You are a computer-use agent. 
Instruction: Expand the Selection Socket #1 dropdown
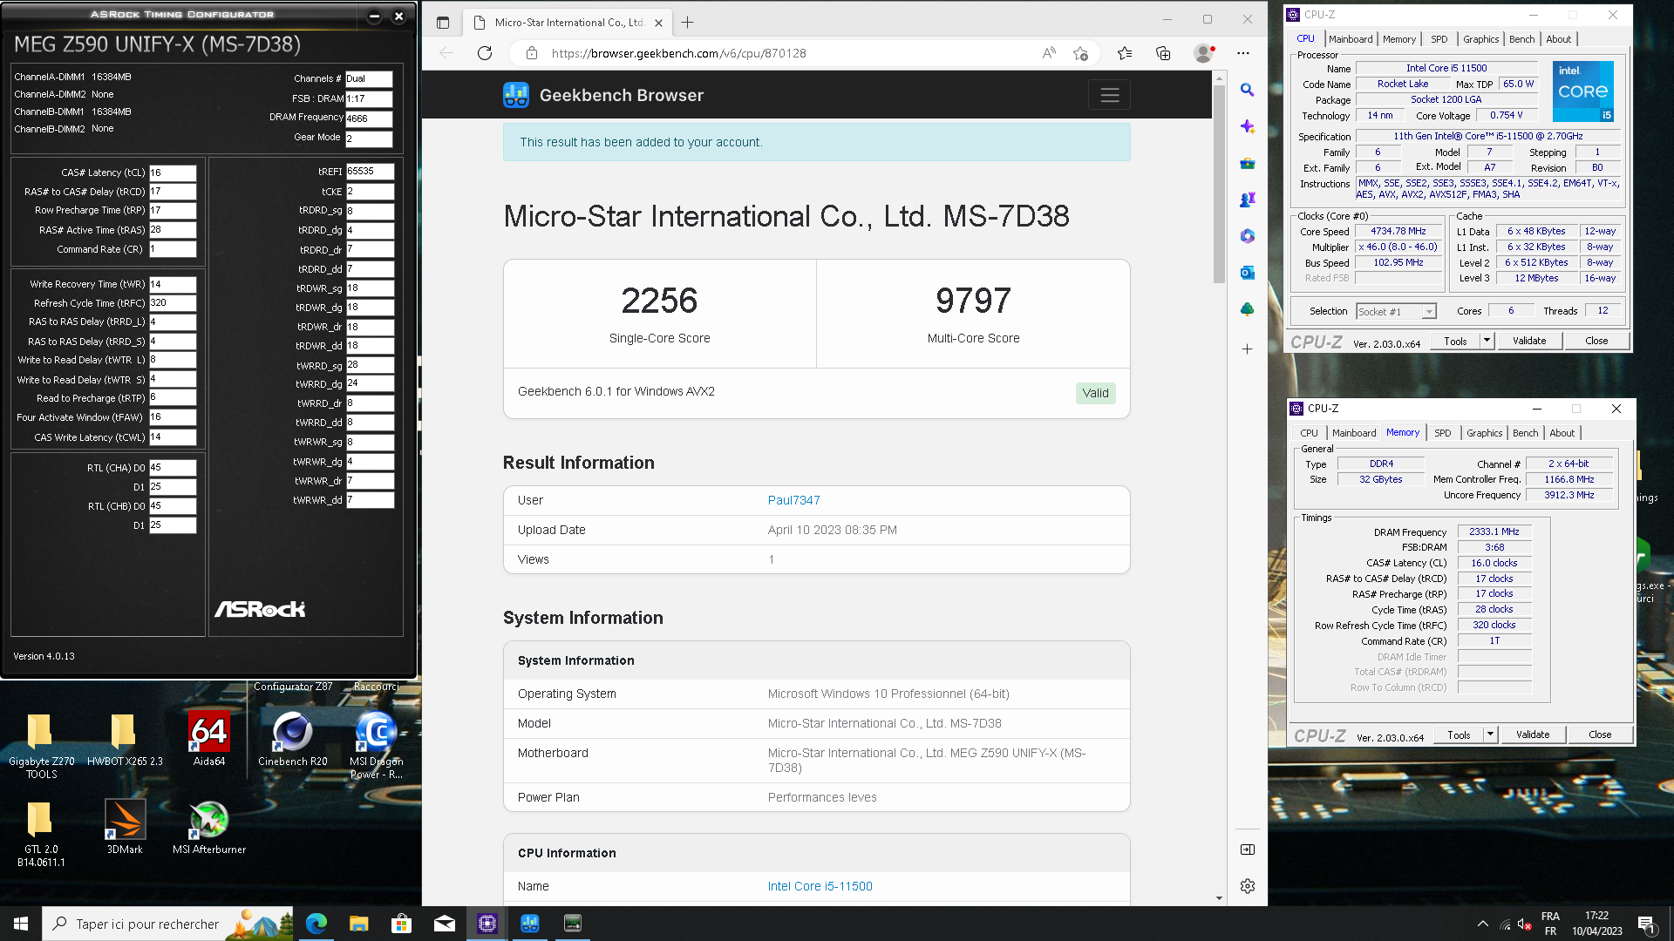pos(1429,312)
